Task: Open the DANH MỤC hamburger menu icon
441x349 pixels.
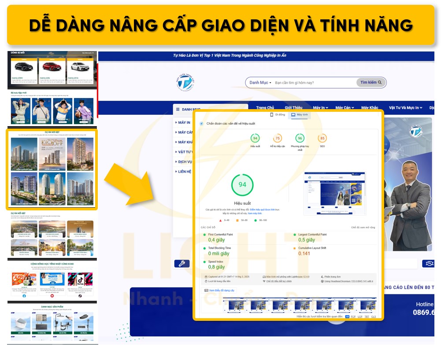Action: [178, 109]
